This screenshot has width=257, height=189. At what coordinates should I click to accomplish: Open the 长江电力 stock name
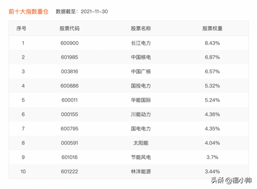click(141, 43)
